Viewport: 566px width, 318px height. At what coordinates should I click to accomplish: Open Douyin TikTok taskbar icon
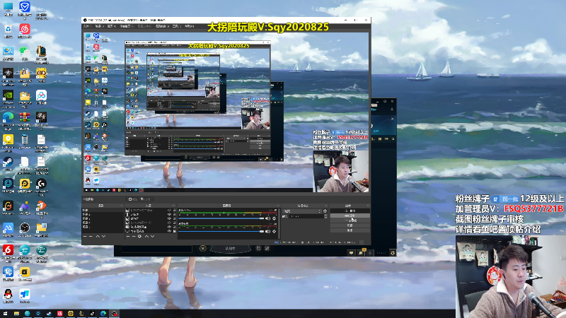(x=92, y=313)
